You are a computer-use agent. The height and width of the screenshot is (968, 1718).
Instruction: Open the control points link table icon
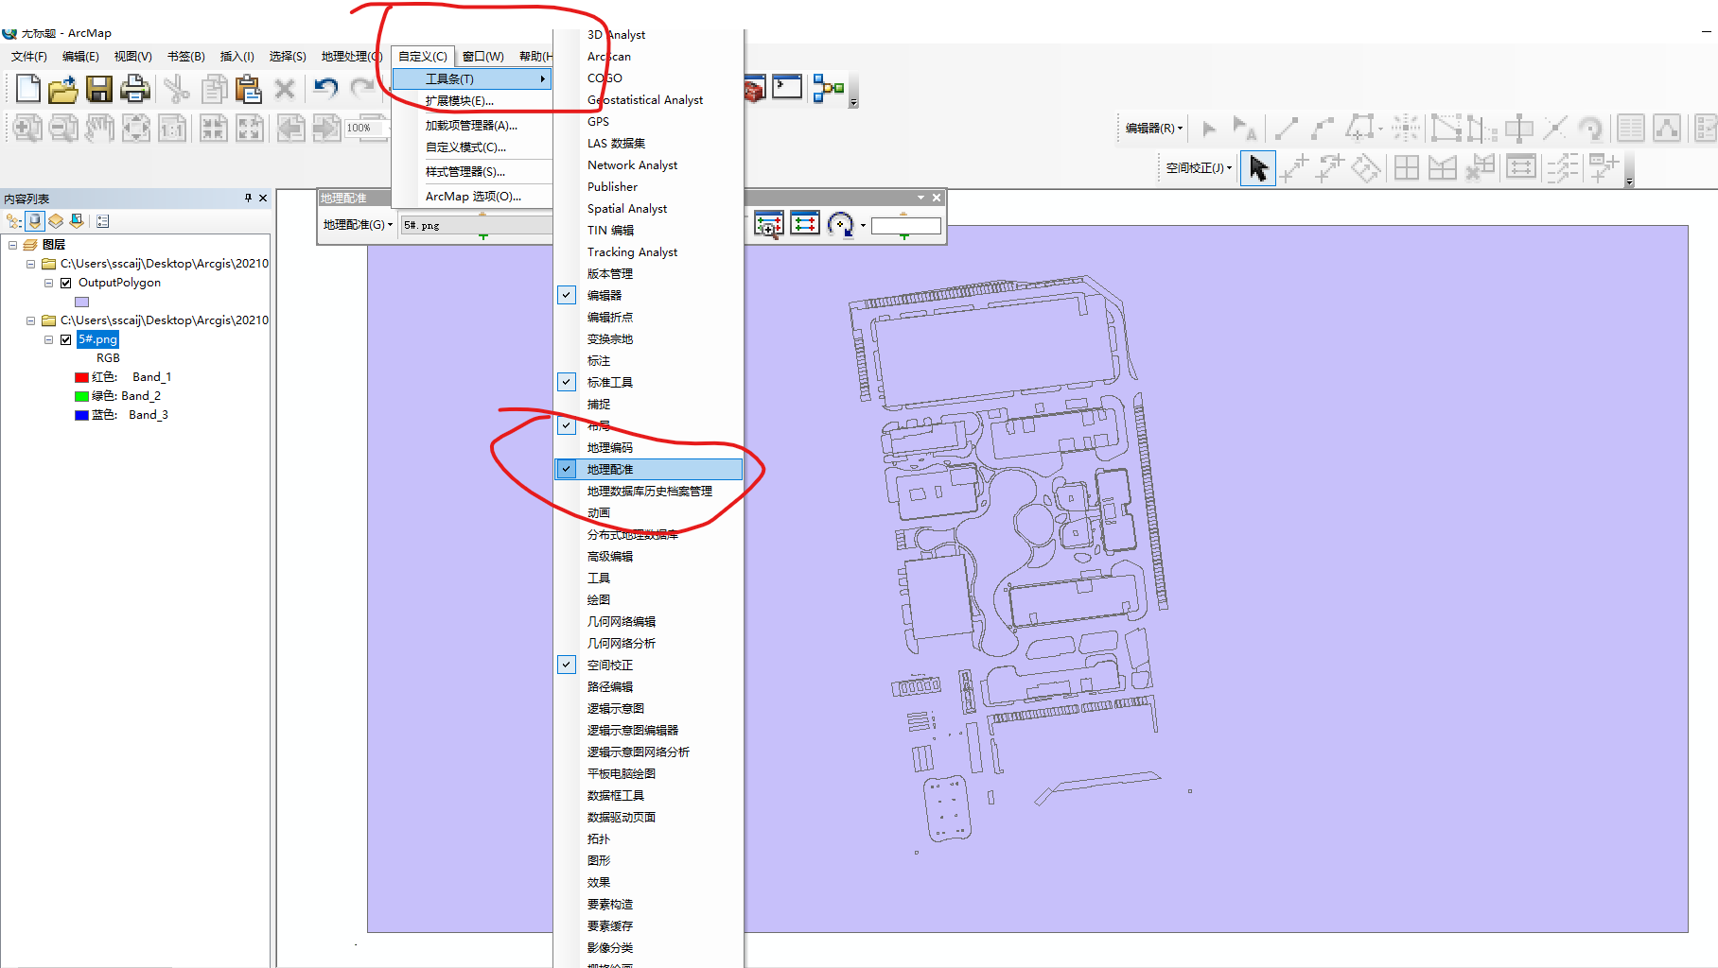(x=804, y=225)
